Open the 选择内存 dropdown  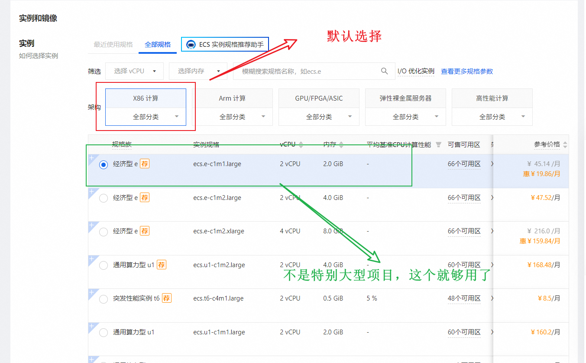click(198, 71)
